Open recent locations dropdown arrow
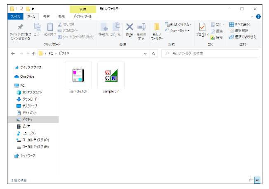This screenshot has width=269, height=189. 28,53
